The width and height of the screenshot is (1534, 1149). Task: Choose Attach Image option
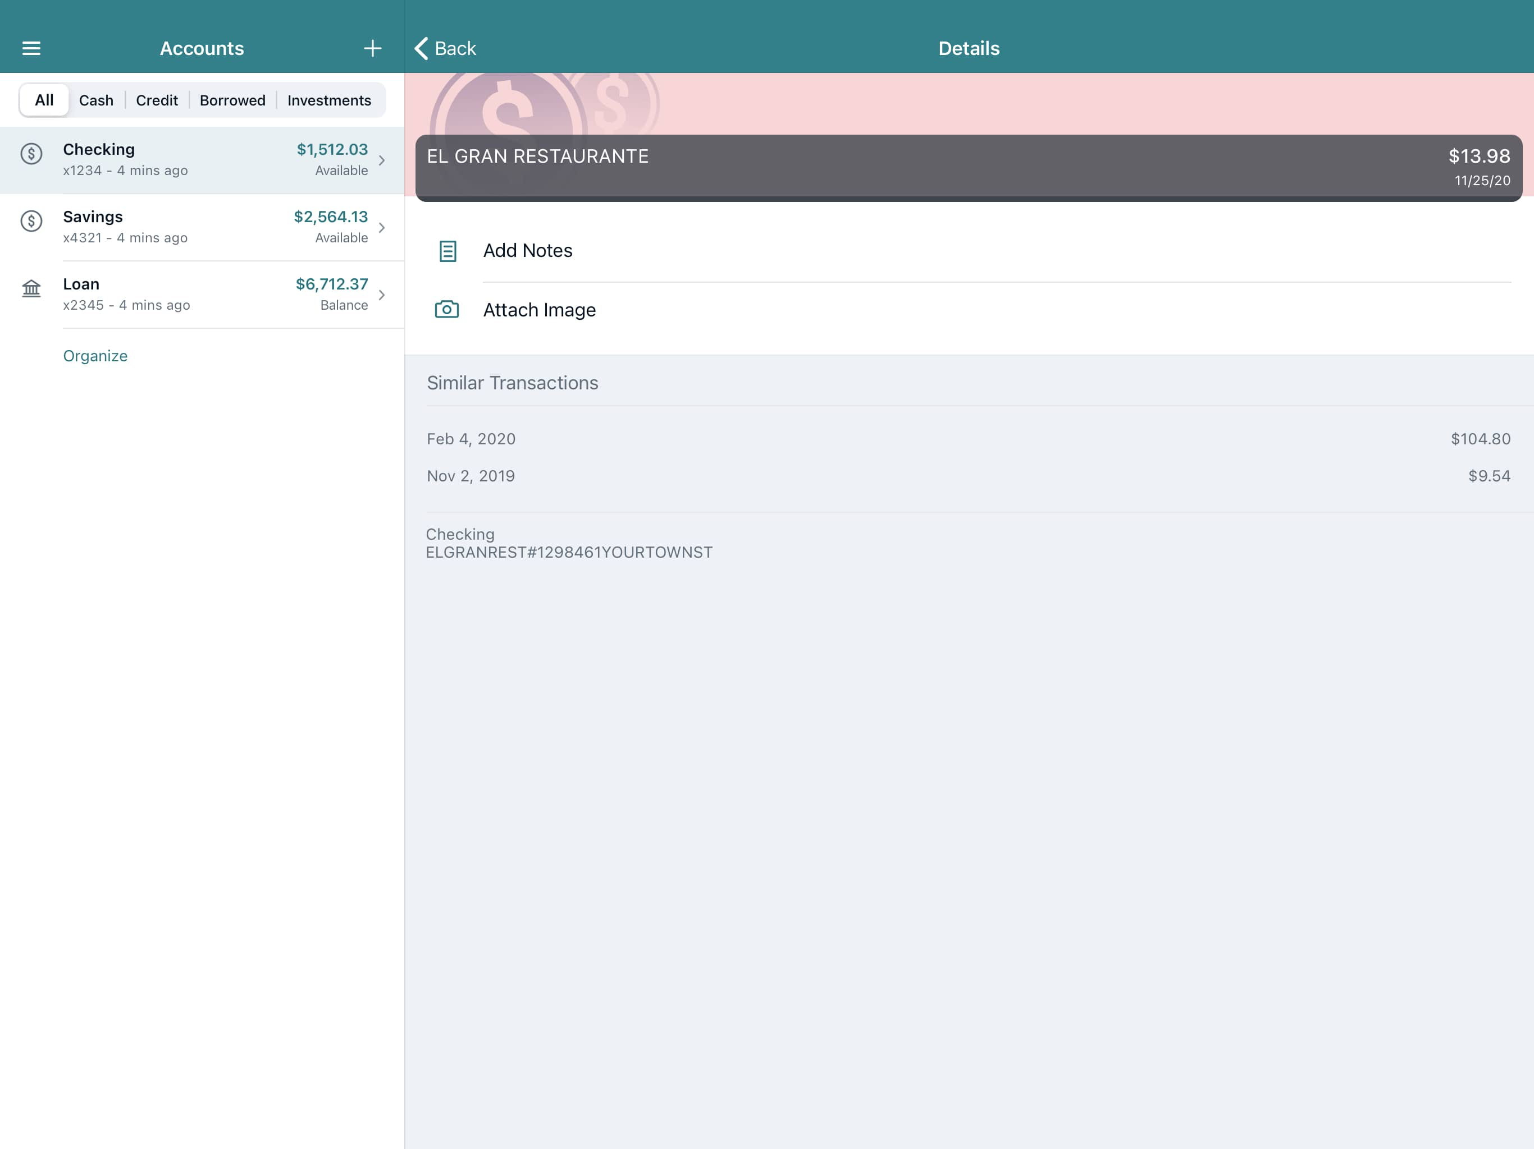(x=540, y=310)
